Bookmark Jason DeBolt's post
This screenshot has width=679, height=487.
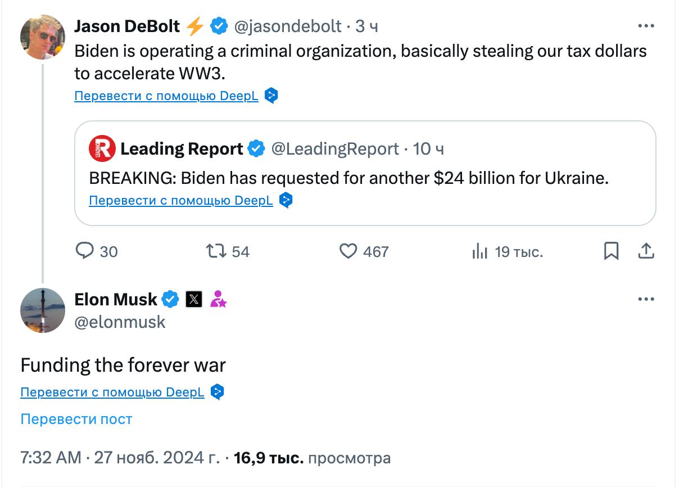point(611,251)
